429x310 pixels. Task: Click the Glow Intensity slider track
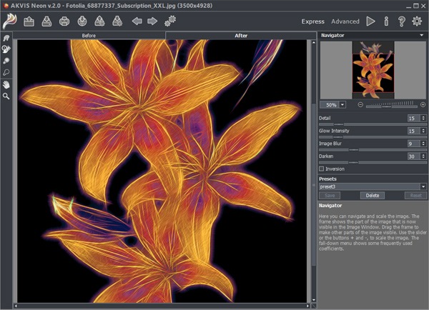(372, 136)
